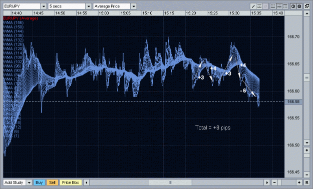Viewport: 313px width, 189px height.
Task: Click the horizontal scrollbar thumb
Action: pyautogui.click(x=170, y=182)
